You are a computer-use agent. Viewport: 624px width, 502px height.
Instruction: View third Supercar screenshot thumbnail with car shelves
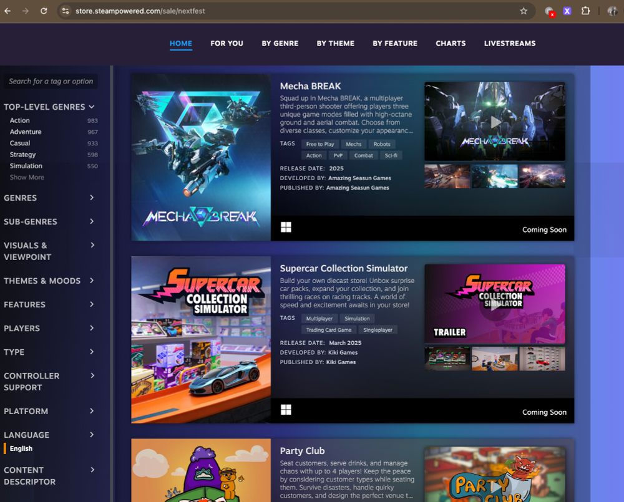pos(542,359)
